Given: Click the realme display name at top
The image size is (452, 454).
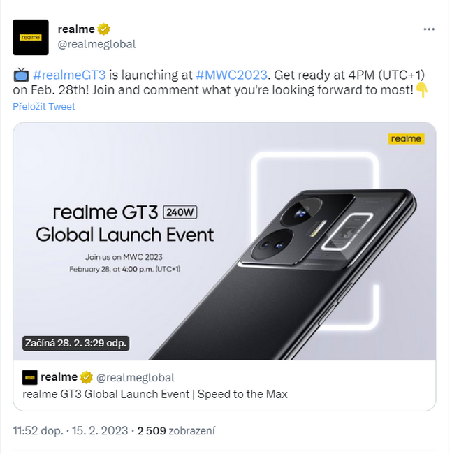Looking at the screenshot, I should coord(76,29).
